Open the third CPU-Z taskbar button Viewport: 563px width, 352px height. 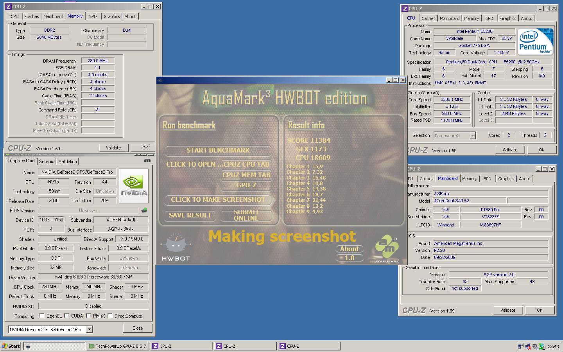point(309,346)
